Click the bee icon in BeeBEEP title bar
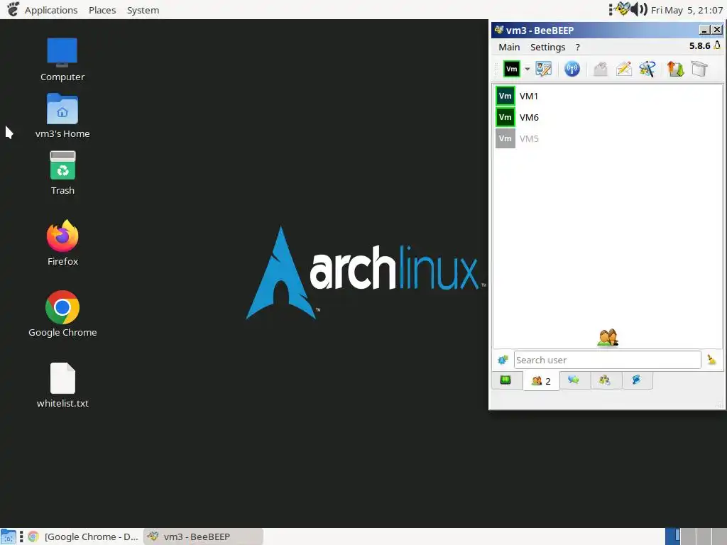The width and height of the screenshot is (727, 545). coord(499,30)
